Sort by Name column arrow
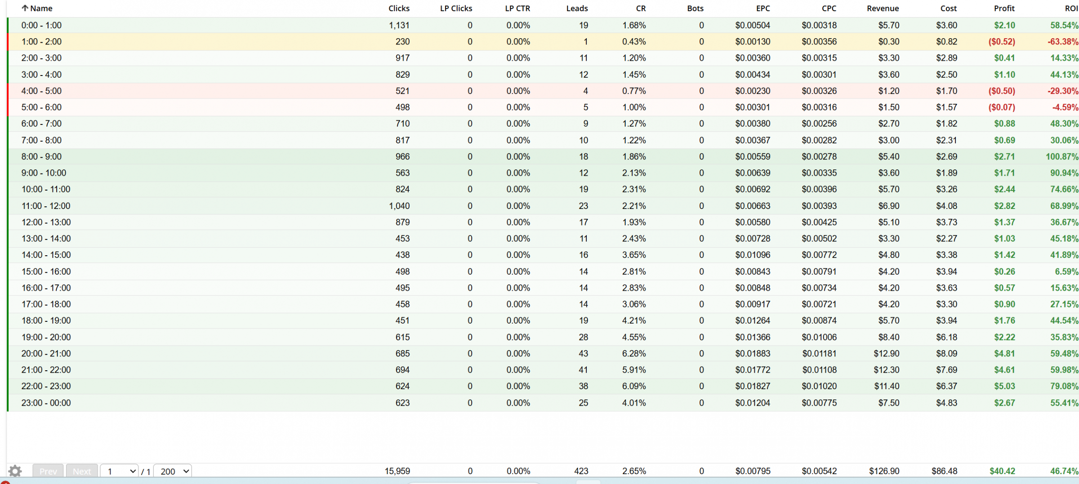Viewport: 1079px width, 484px height. tap(25, 8)
